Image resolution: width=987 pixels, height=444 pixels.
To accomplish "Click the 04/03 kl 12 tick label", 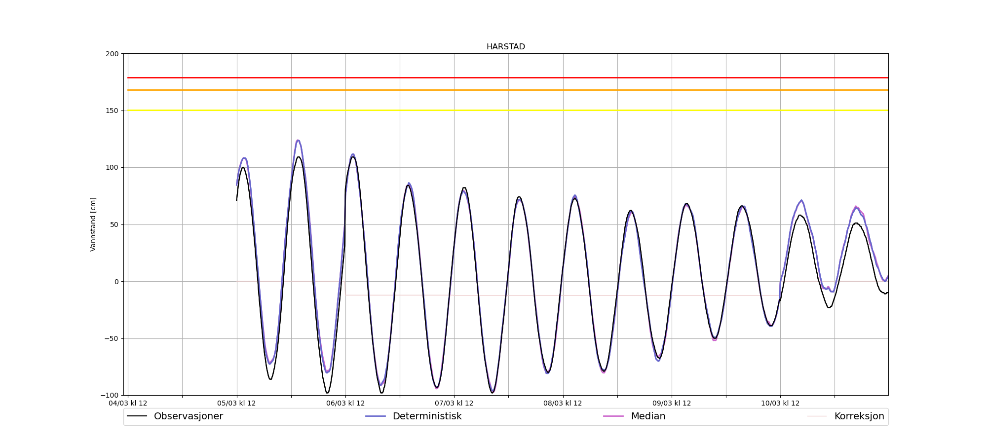I will pyautogui.click(x=128, y=404).
